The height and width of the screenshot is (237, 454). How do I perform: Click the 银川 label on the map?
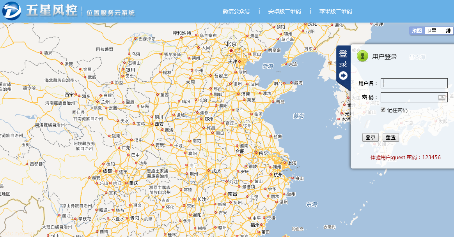(131, 70)
